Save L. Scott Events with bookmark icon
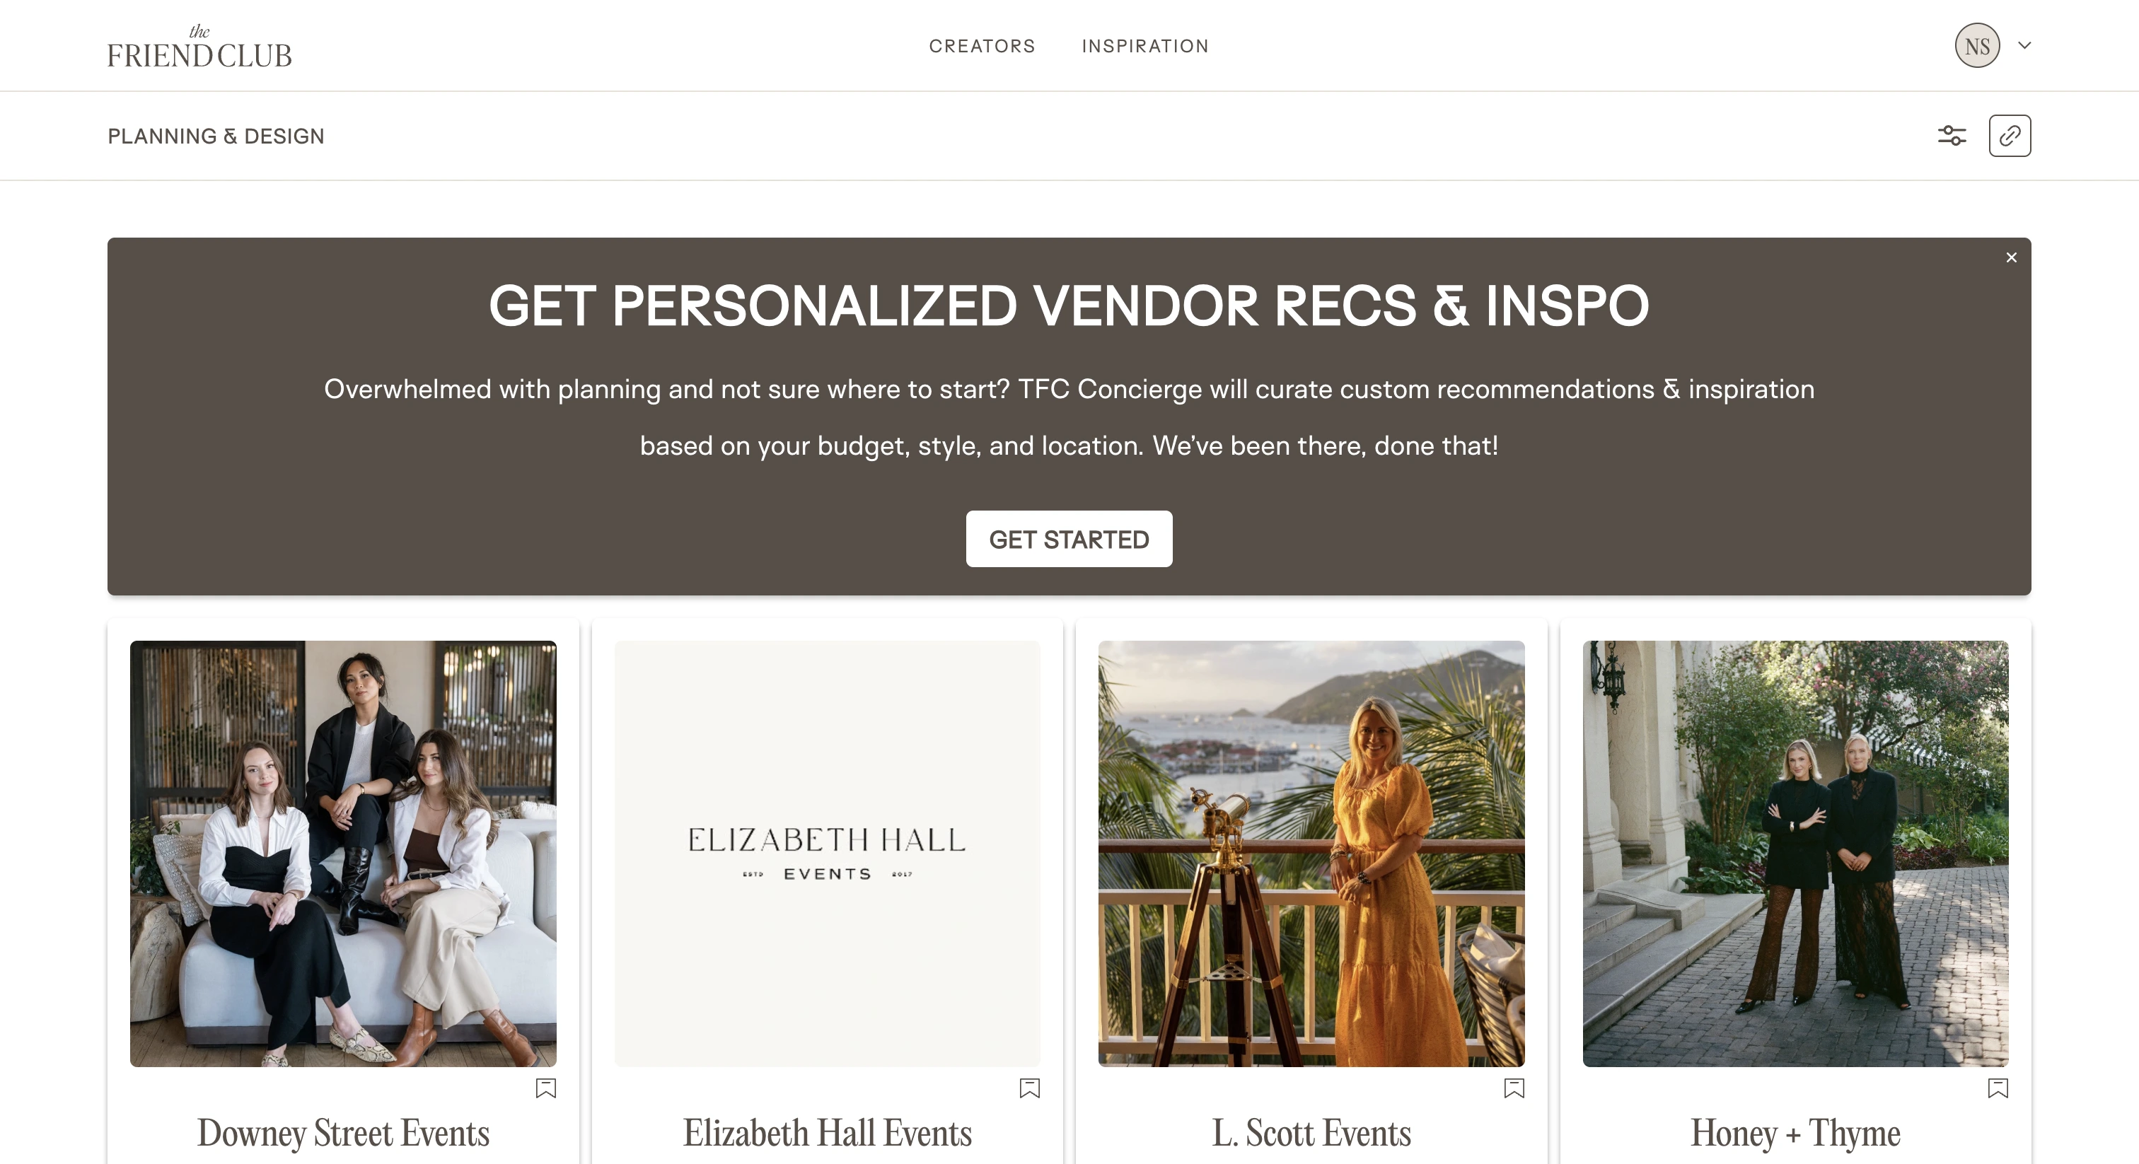The image size is (2139, 1164). pos(1514,1088)
